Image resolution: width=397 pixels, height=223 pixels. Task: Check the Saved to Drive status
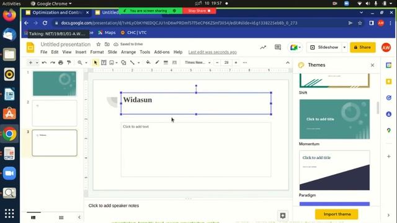pos(128,44)
